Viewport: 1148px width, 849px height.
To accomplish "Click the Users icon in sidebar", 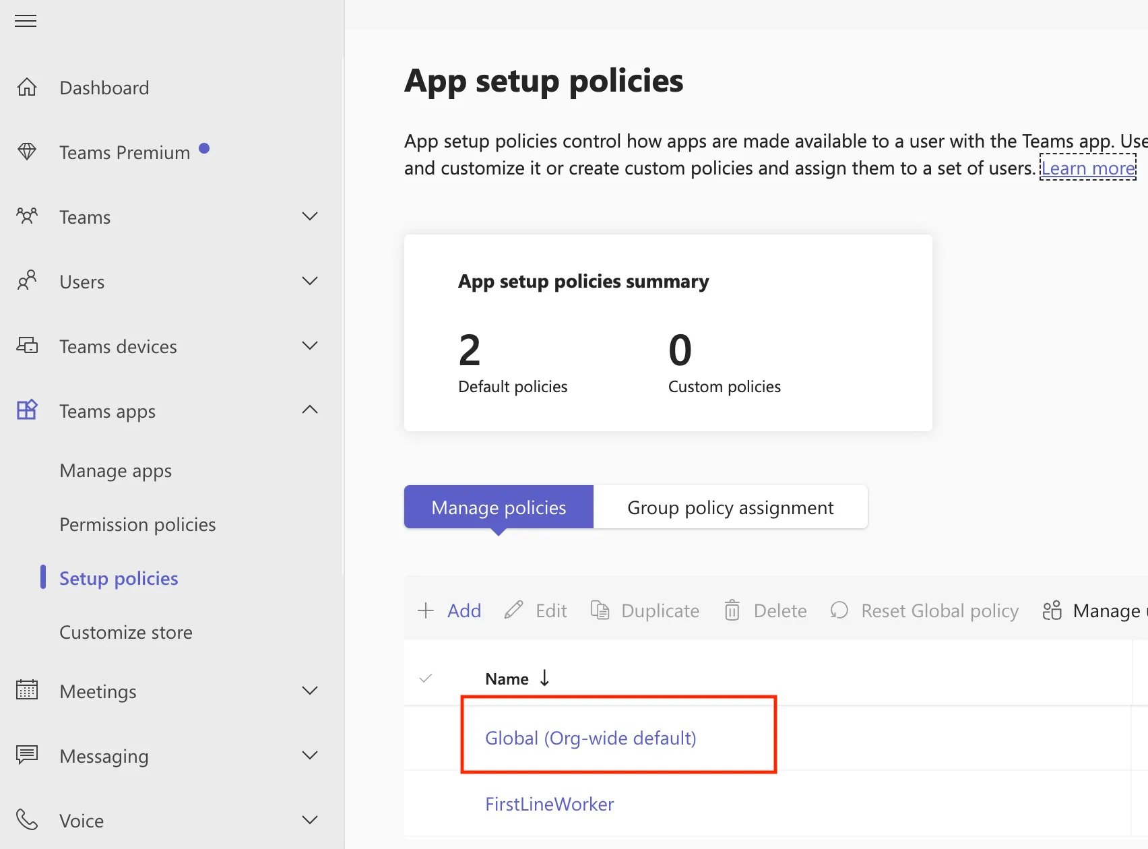I will [x=27, y=280].
